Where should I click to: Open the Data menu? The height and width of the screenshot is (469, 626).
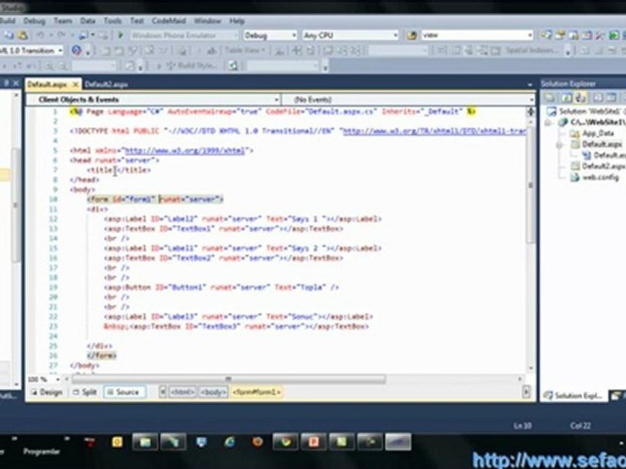87,21
